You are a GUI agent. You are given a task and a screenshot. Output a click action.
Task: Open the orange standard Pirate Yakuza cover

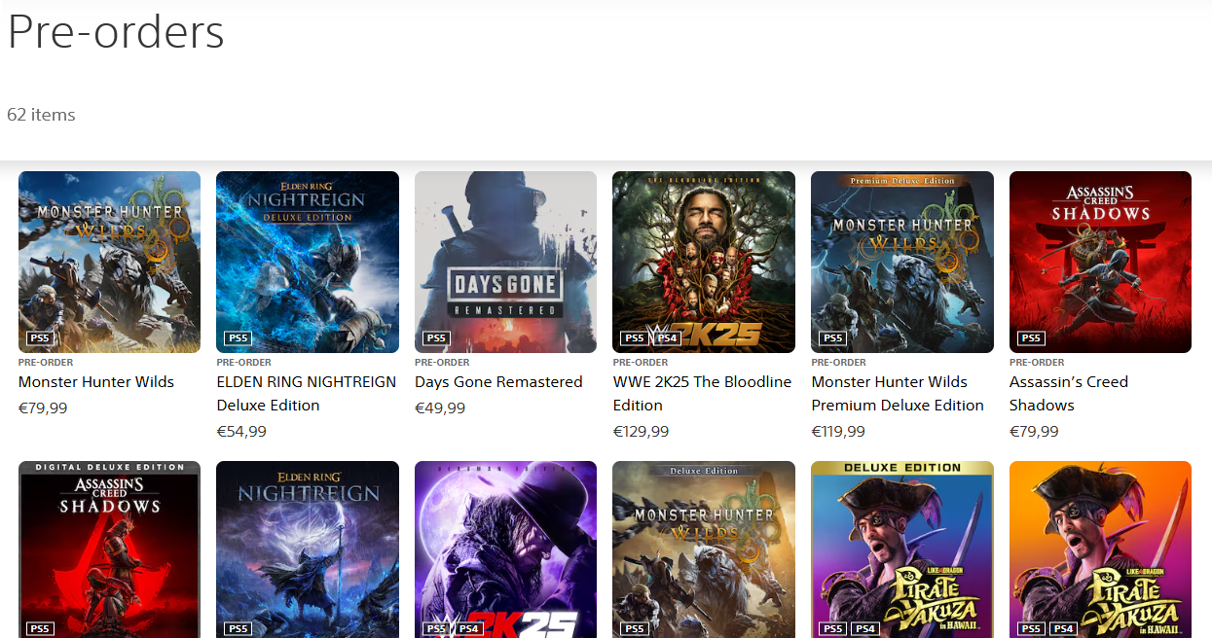(x=1100, y=549)
